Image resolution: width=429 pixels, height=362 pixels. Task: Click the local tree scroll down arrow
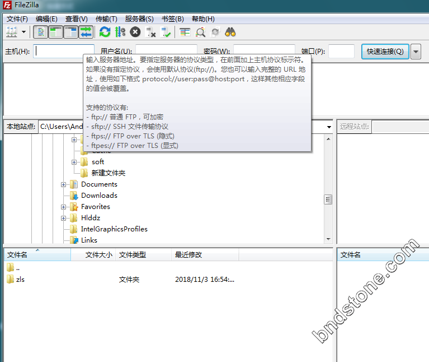[328, 239]
